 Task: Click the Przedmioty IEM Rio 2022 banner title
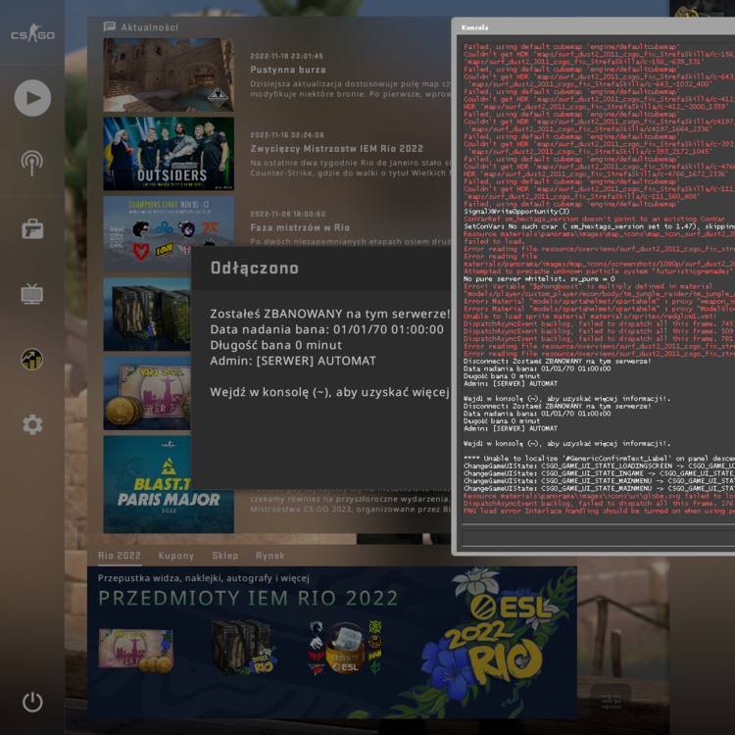pos(248,598)
